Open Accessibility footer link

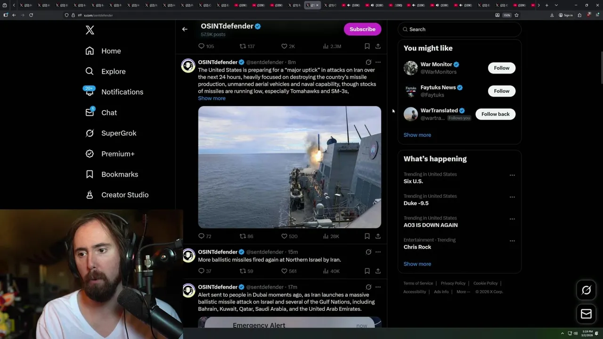415,292
